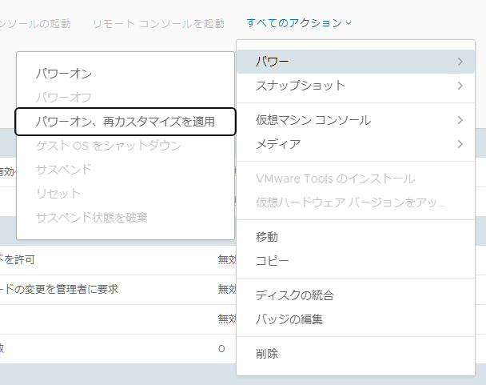Select サスペンド in power submenu

pos(125,170)
